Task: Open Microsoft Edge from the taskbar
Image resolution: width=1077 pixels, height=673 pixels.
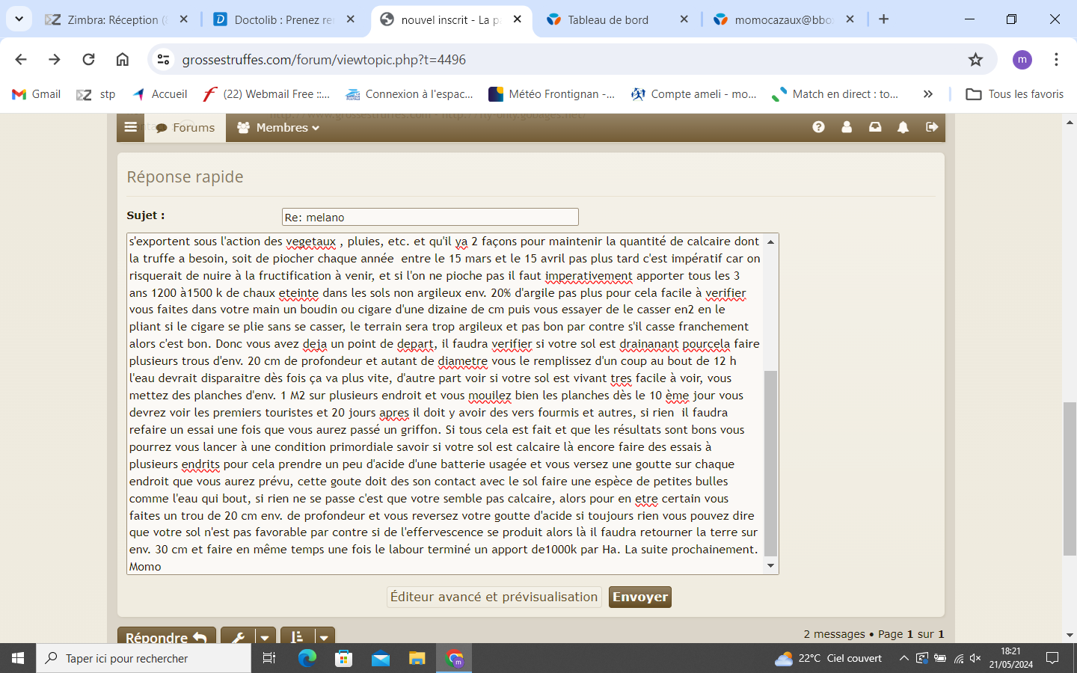Action: coord(307,658)
